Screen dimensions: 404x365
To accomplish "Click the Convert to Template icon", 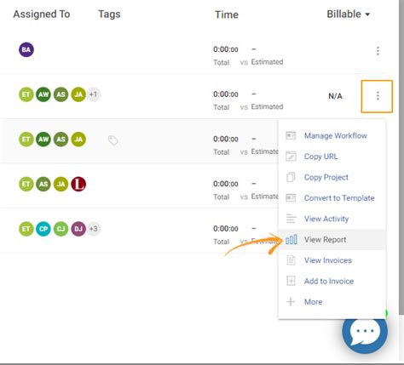I will click(x=291, y=198).
